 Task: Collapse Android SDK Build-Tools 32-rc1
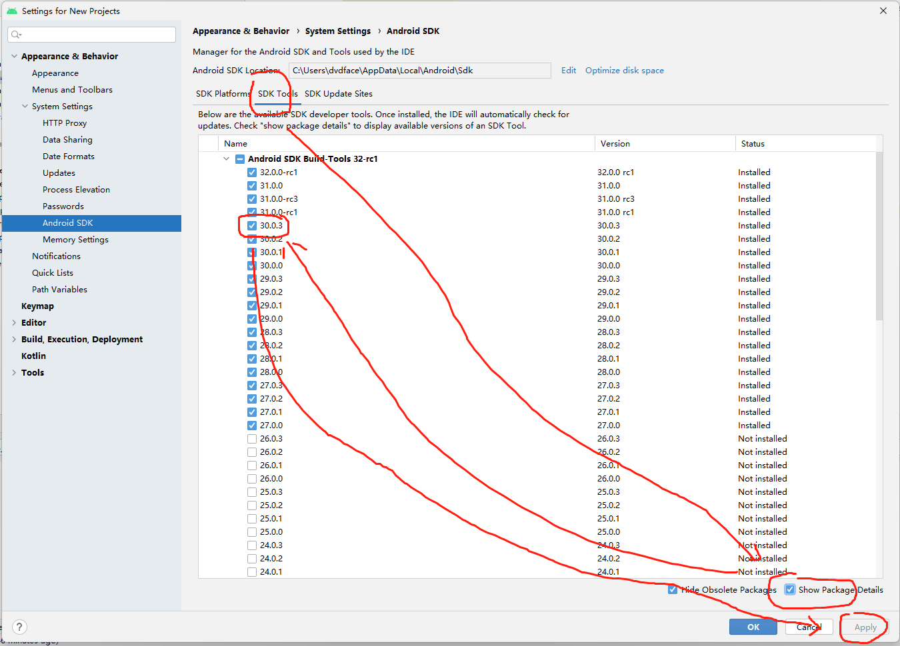(x=227, y=159)
